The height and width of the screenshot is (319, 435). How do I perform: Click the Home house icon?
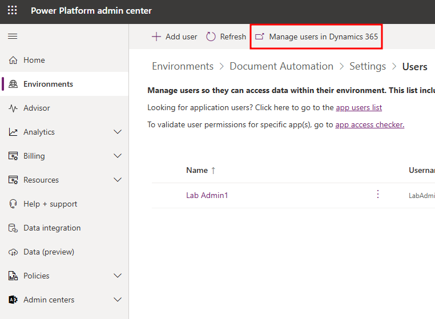click(x=13, y=60)
